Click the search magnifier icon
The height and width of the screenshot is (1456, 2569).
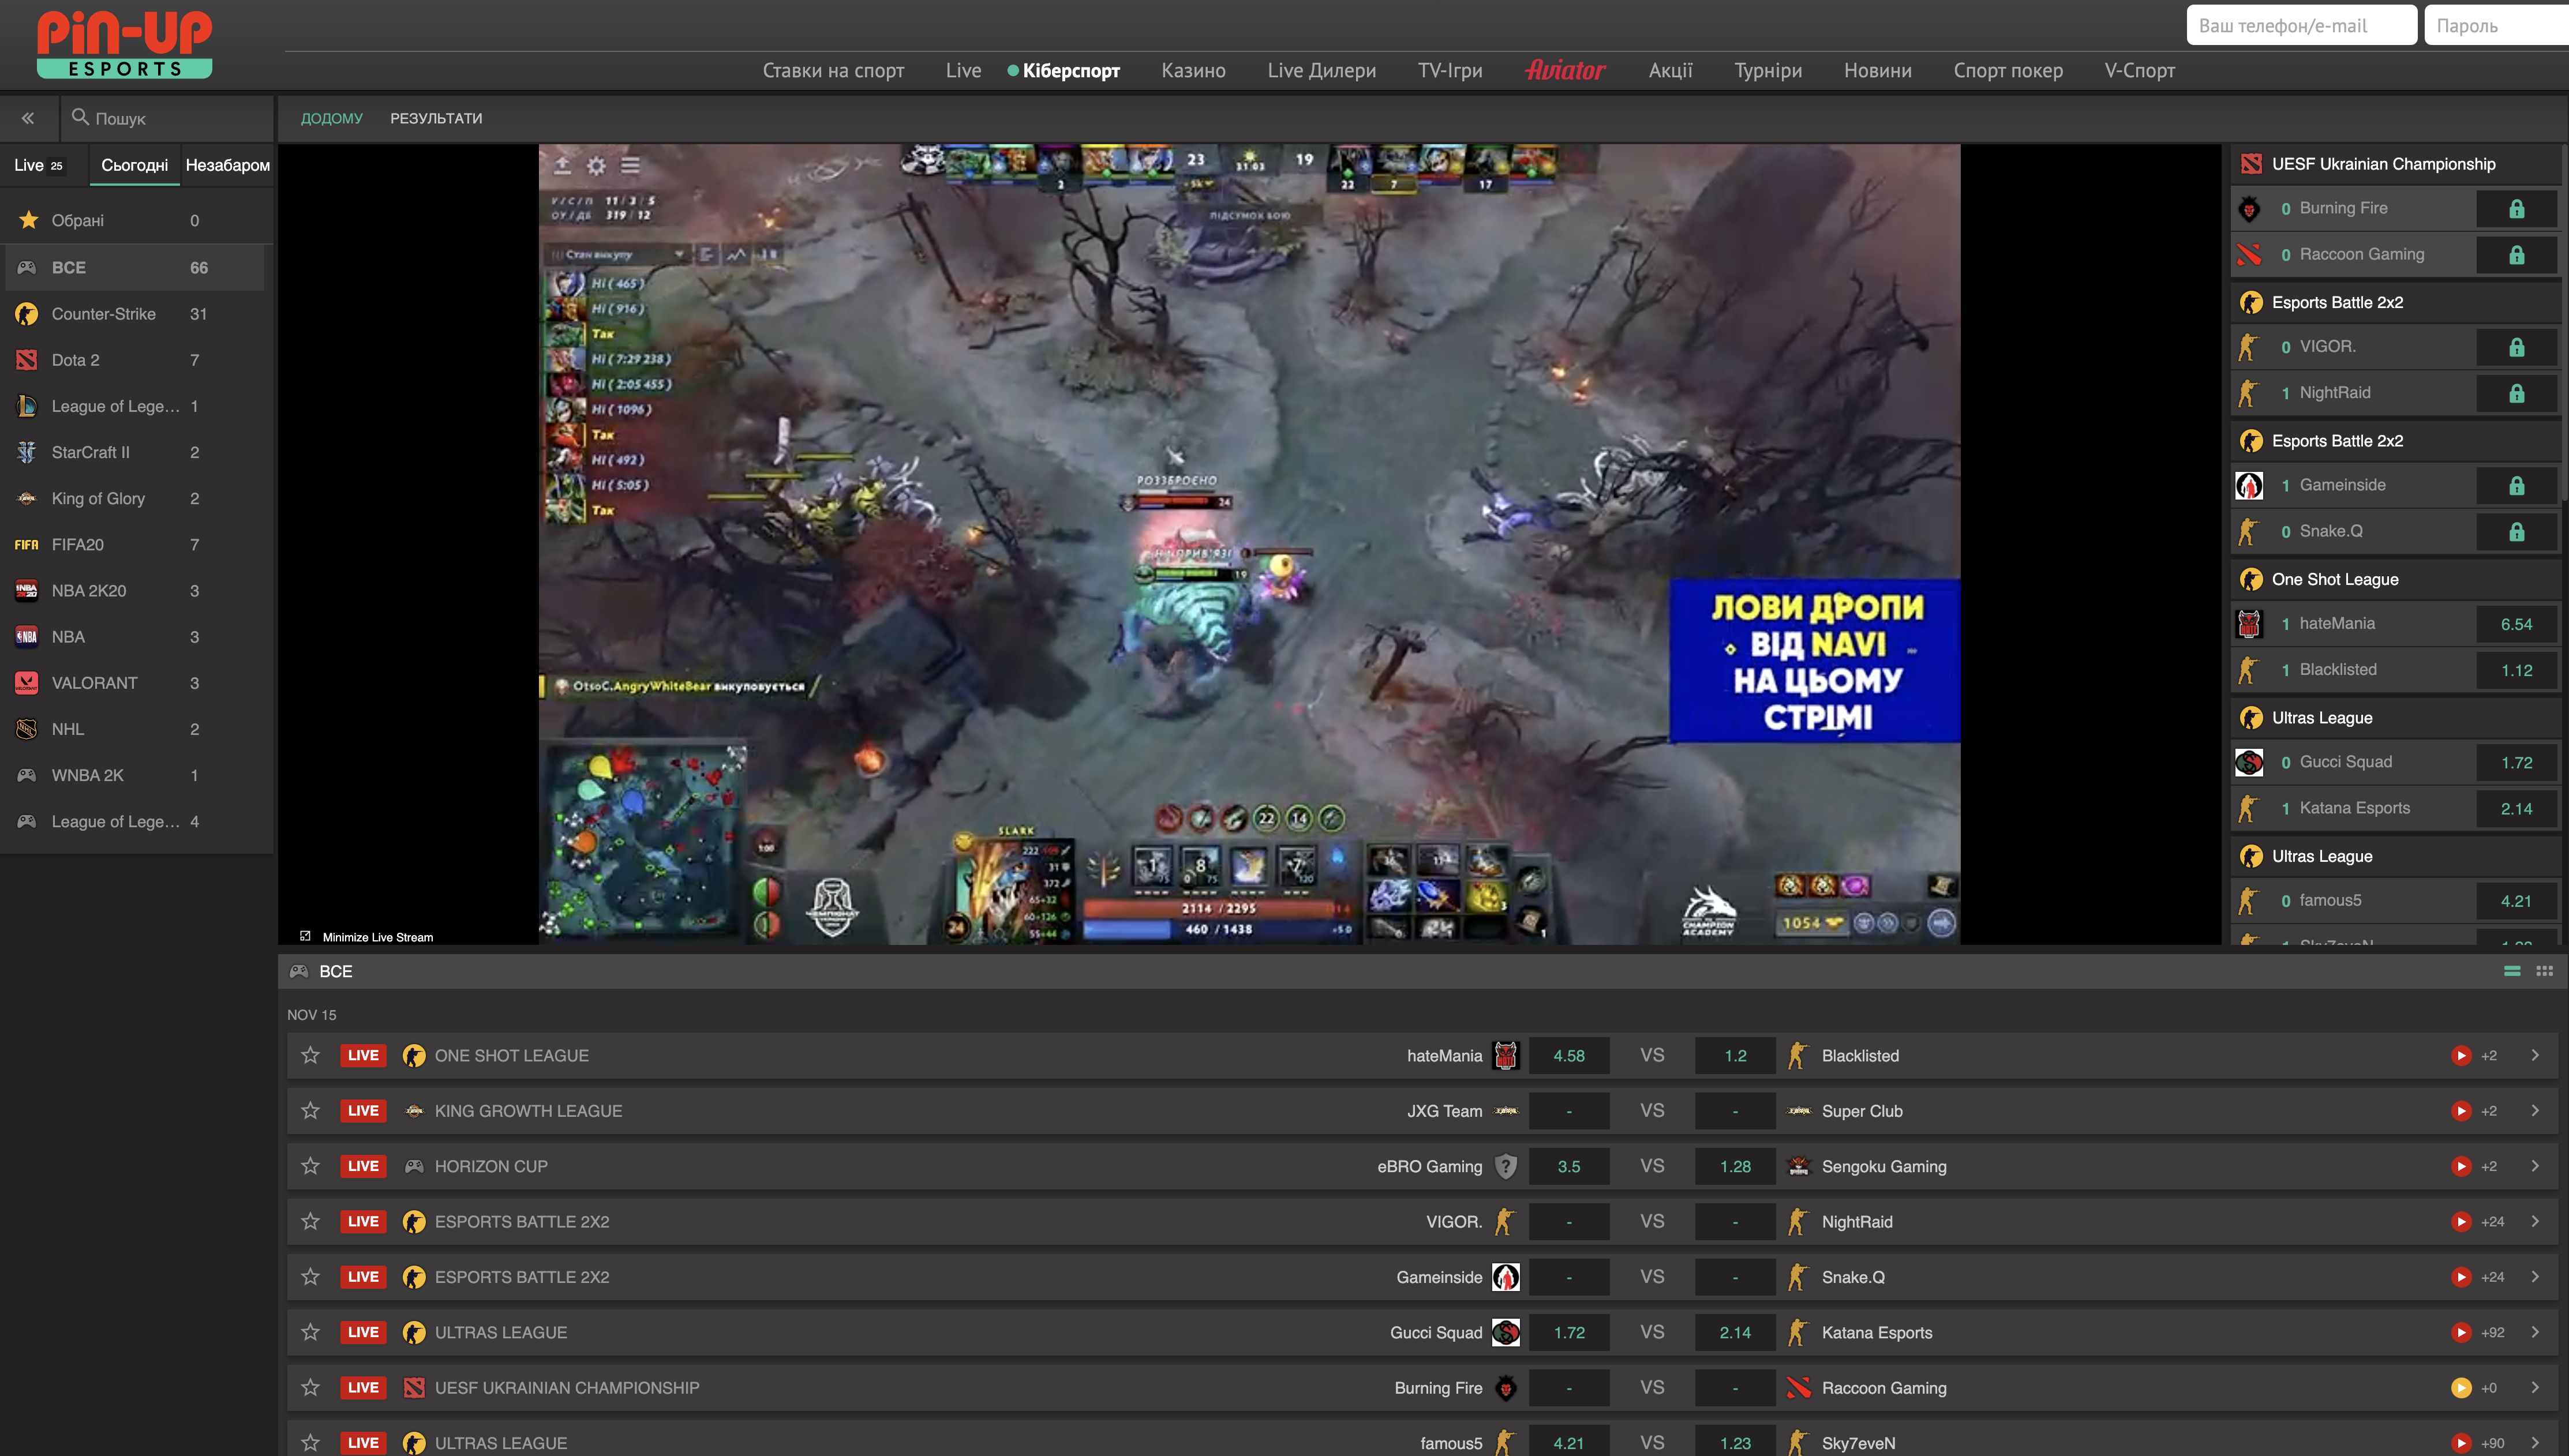click(x=80, y=117)
